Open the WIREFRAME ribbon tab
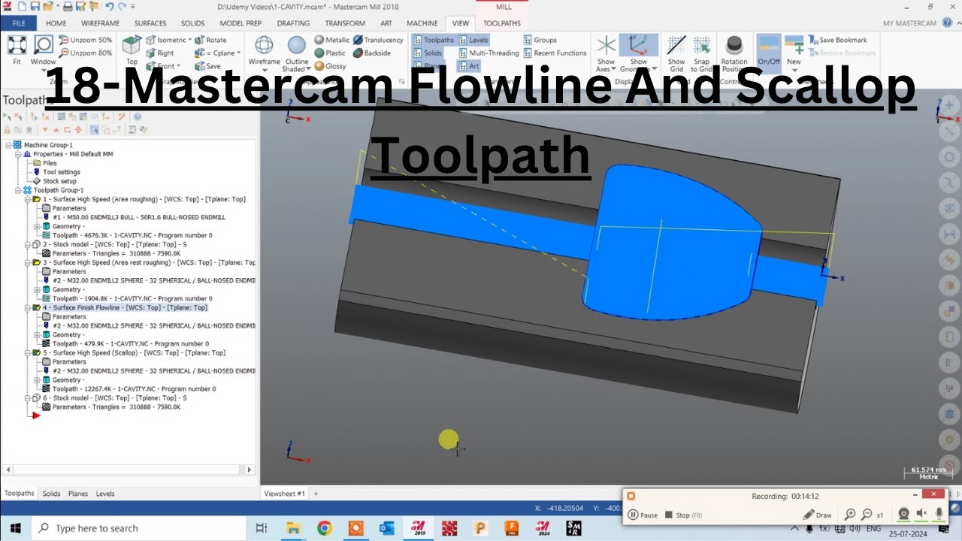Image resolution: width=962 pixels, height=541 pixels. coord(100,23)
